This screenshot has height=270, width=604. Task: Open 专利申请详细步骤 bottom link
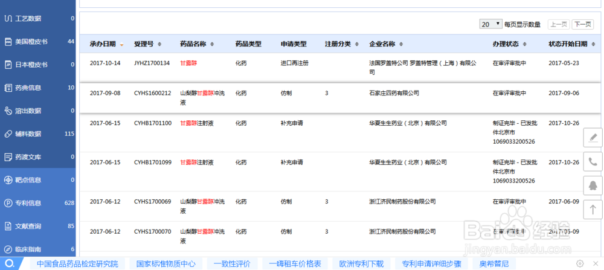pyautogui.click(x=431, y=264)
